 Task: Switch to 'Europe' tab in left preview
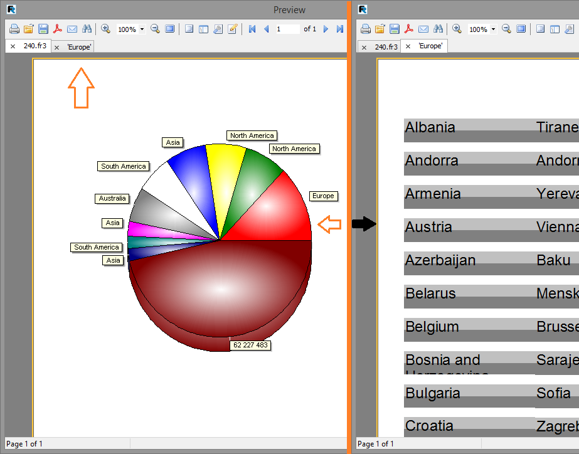(x=79, y=47)
